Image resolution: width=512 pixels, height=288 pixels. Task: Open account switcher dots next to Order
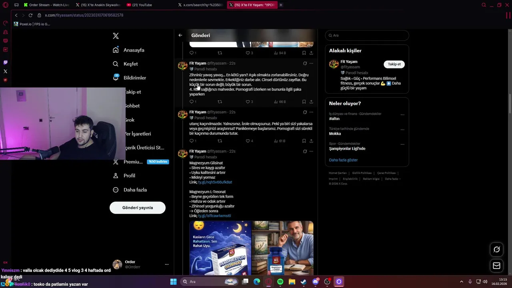(x=167, y=264)
